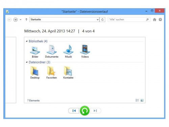Screen dimensions: 169x127
Task: Open the Desktop folder
Action: pos(35,73)
